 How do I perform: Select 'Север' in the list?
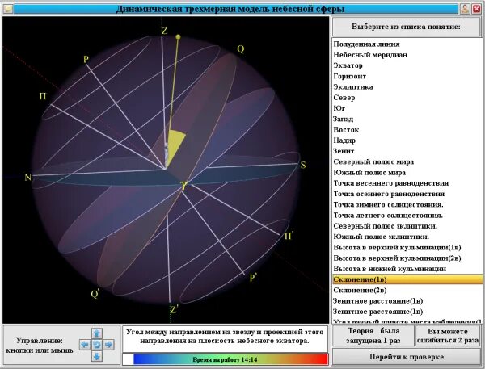point(407,98)
